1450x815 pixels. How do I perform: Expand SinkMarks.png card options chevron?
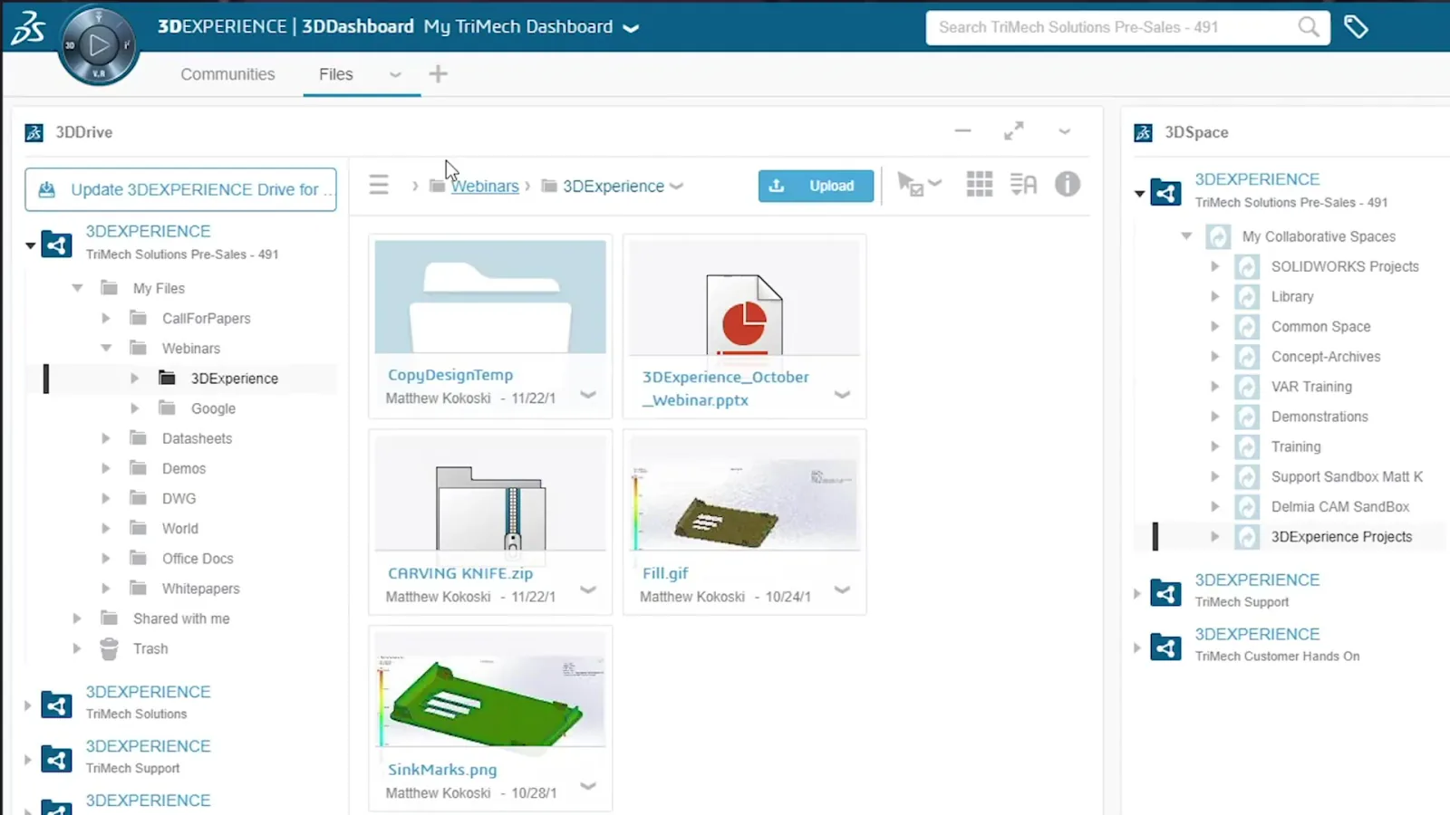point(588,785)
